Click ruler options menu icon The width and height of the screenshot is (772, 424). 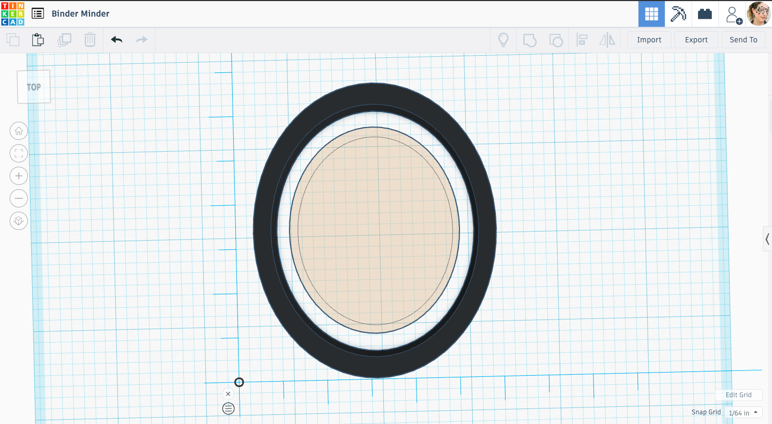pyautogui.click(x=228, y=409)
